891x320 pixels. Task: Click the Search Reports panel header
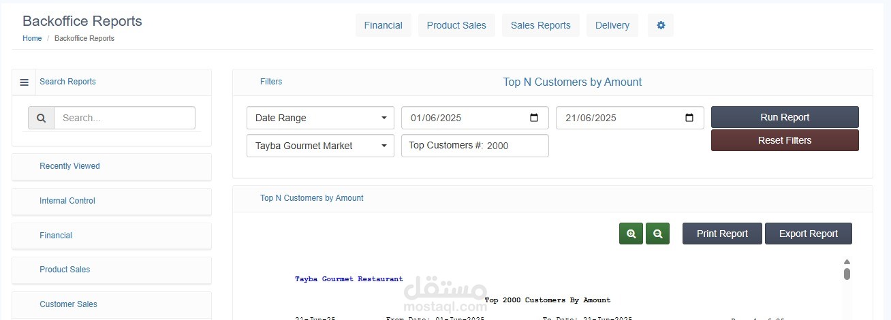[x=112, y=82]
